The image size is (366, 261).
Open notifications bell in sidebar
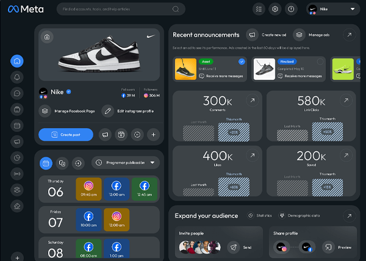point(17,77)
